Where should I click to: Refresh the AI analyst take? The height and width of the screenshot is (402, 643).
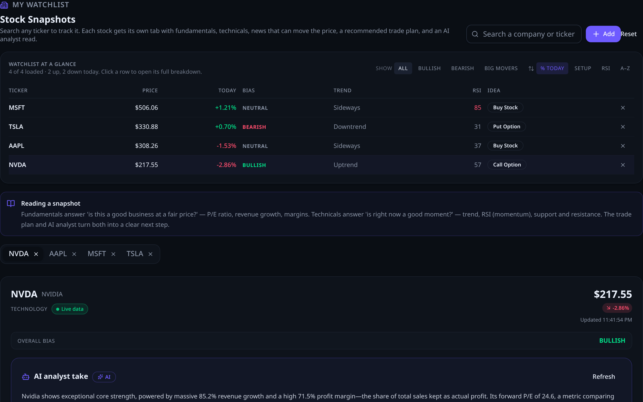[x=604, y=376]
